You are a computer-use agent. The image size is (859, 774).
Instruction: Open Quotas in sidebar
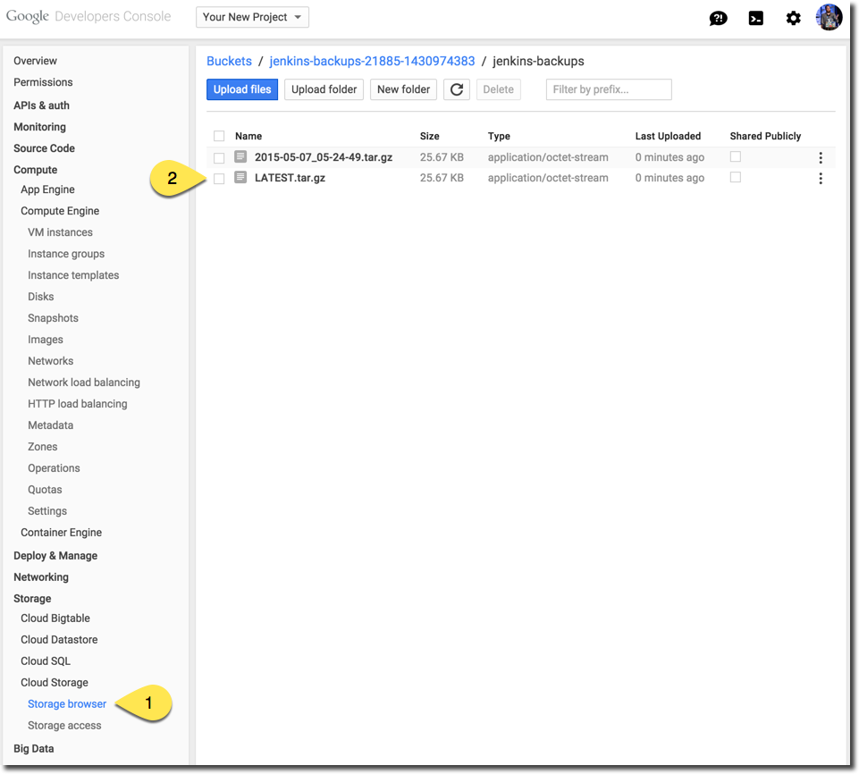[45, 490]
